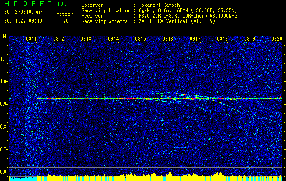Click time marker 0920

pyautogui.click(x=277, y=39)
